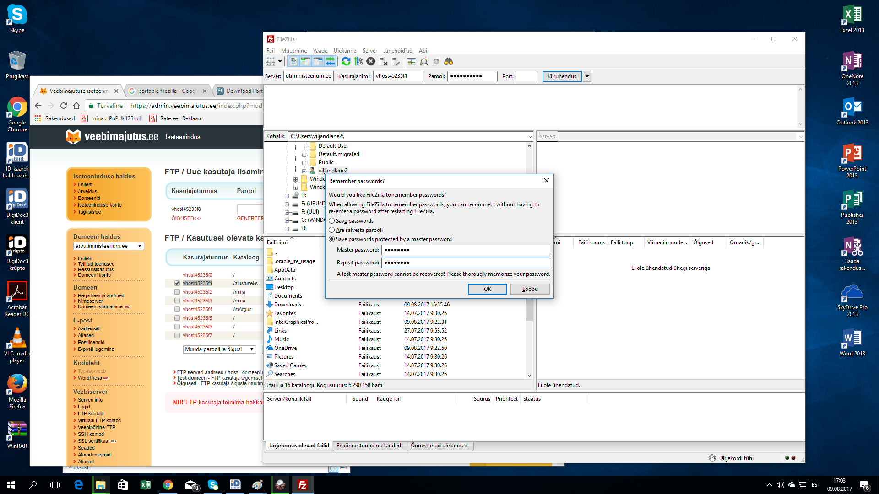Open the binoculars file search icon
Screen dimensions: 879x494
coord(448,61)
